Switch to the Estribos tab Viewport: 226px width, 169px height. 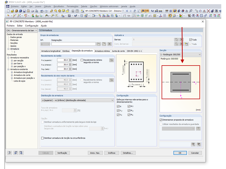pos(66,51)
